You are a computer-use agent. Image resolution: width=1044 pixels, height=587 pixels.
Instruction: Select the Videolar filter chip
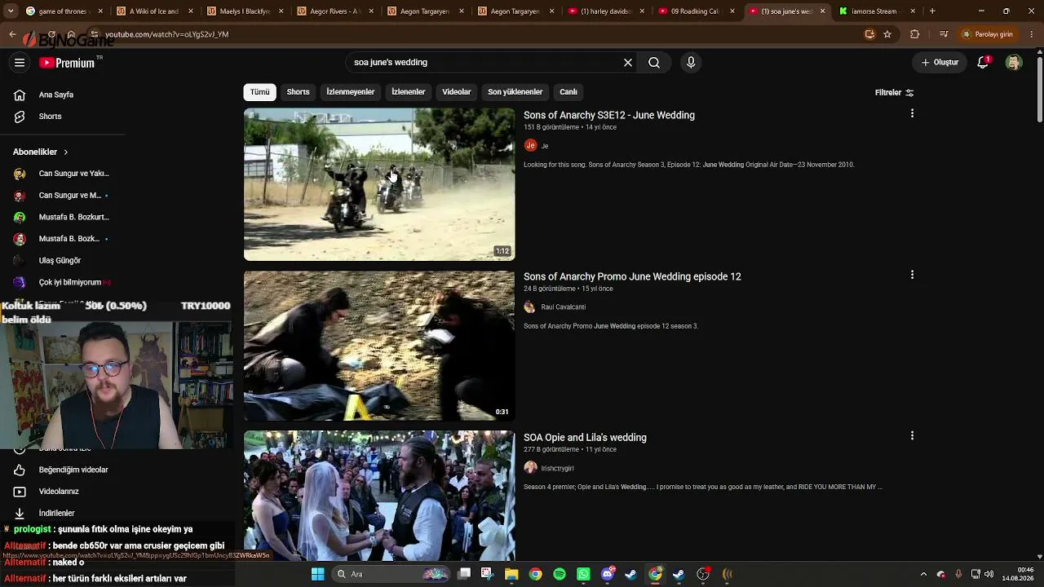(x=457, y=92)
